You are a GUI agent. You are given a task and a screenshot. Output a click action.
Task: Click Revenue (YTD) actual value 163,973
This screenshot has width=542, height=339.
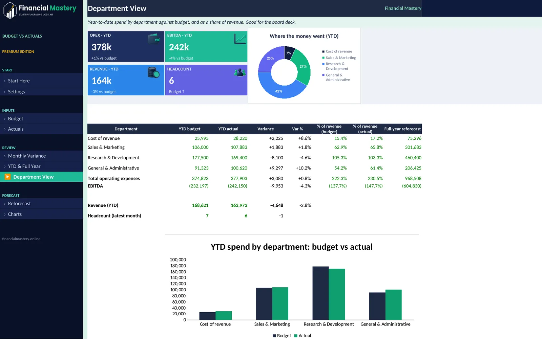pos(239,205)
